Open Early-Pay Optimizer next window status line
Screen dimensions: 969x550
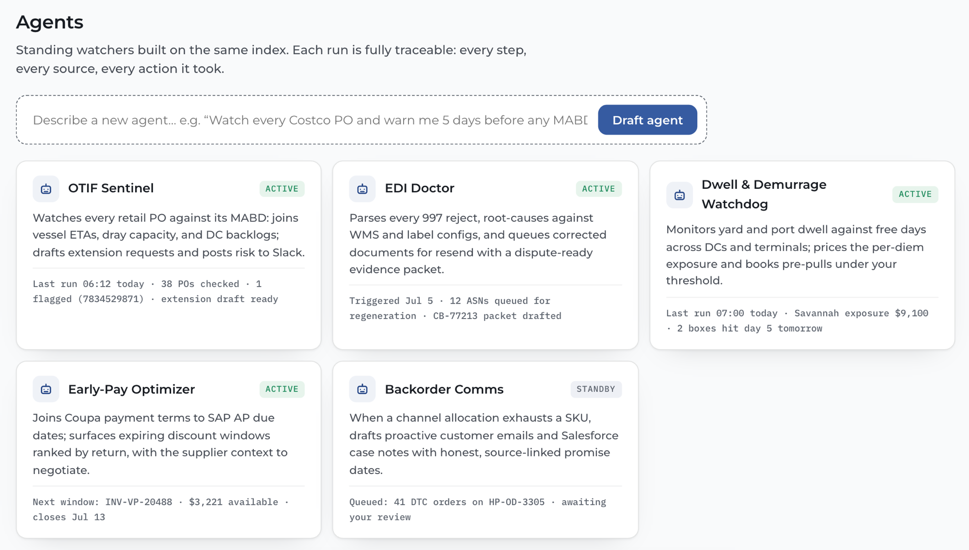click(161, 510)
